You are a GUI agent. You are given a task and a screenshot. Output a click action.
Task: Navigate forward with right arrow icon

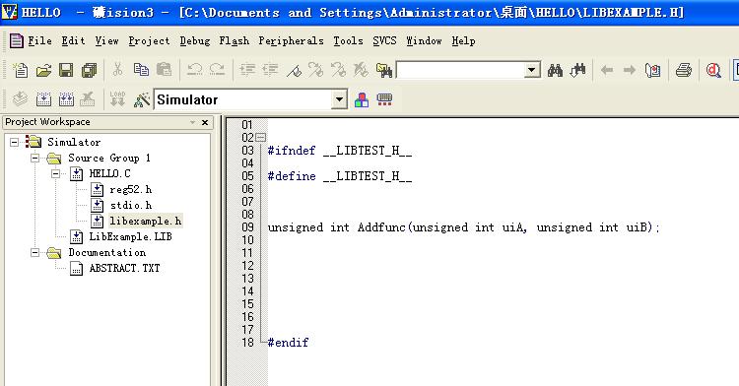pyautogui.click(x=630, y=70)
